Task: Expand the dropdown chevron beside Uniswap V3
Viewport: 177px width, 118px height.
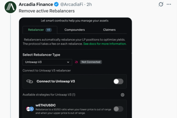Action: pos(68,62)
